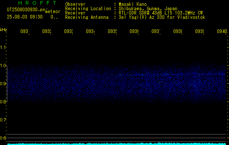Click the gray vertical band marker on left axis
This screenshot has height=145, width=229.
[x=7, y=84]
